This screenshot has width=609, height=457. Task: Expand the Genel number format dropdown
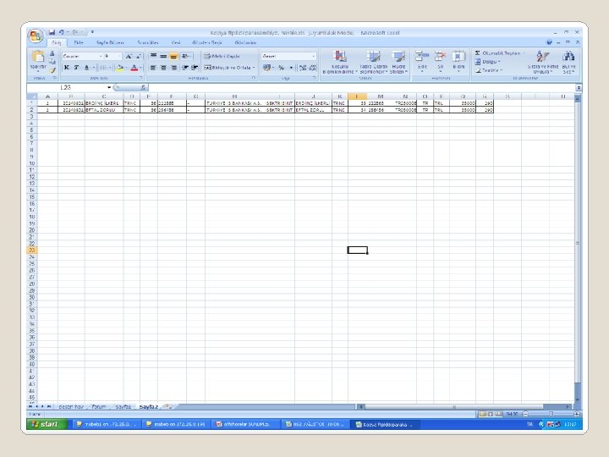314,57
